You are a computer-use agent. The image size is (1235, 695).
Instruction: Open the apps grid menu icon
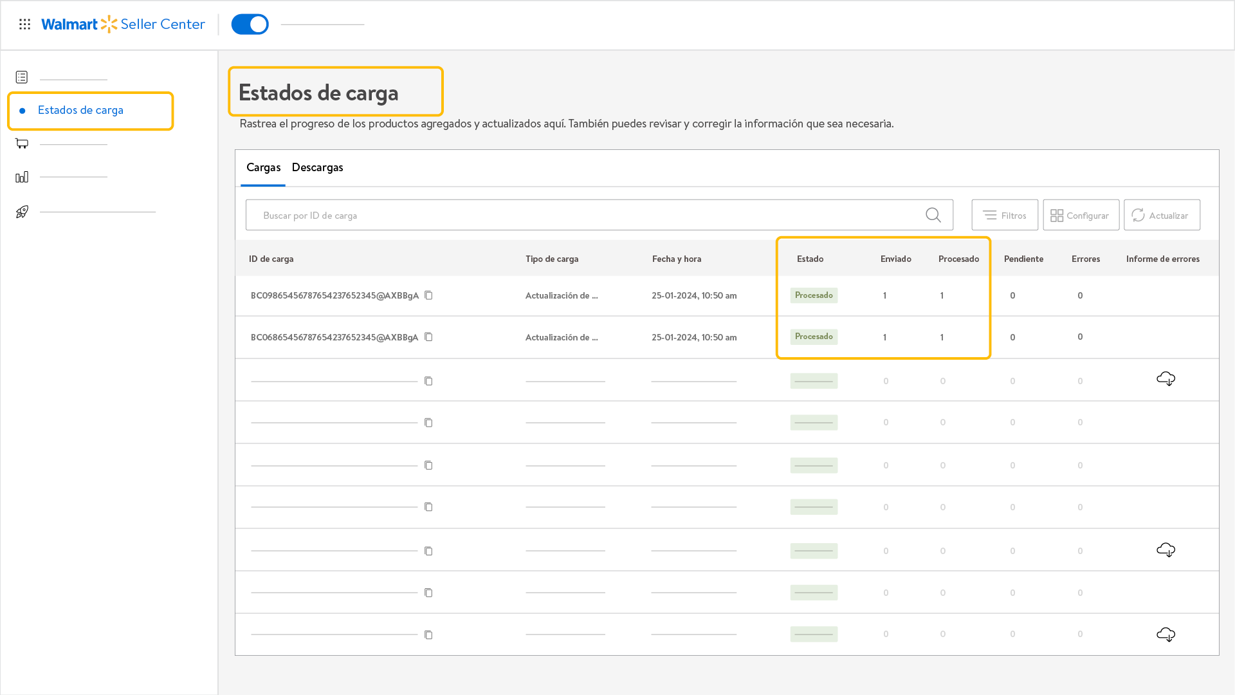pyautogui.click(x=24, y=24)
